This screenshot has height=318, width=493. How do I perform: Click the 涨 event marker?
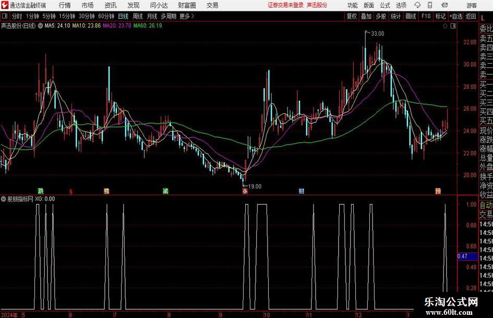coord(245,191)
